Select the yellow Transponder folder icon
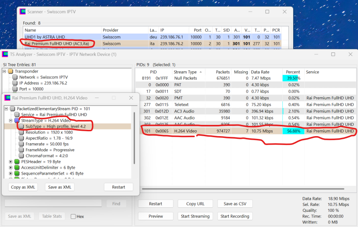The image size is (358, 227). [10, 71]
